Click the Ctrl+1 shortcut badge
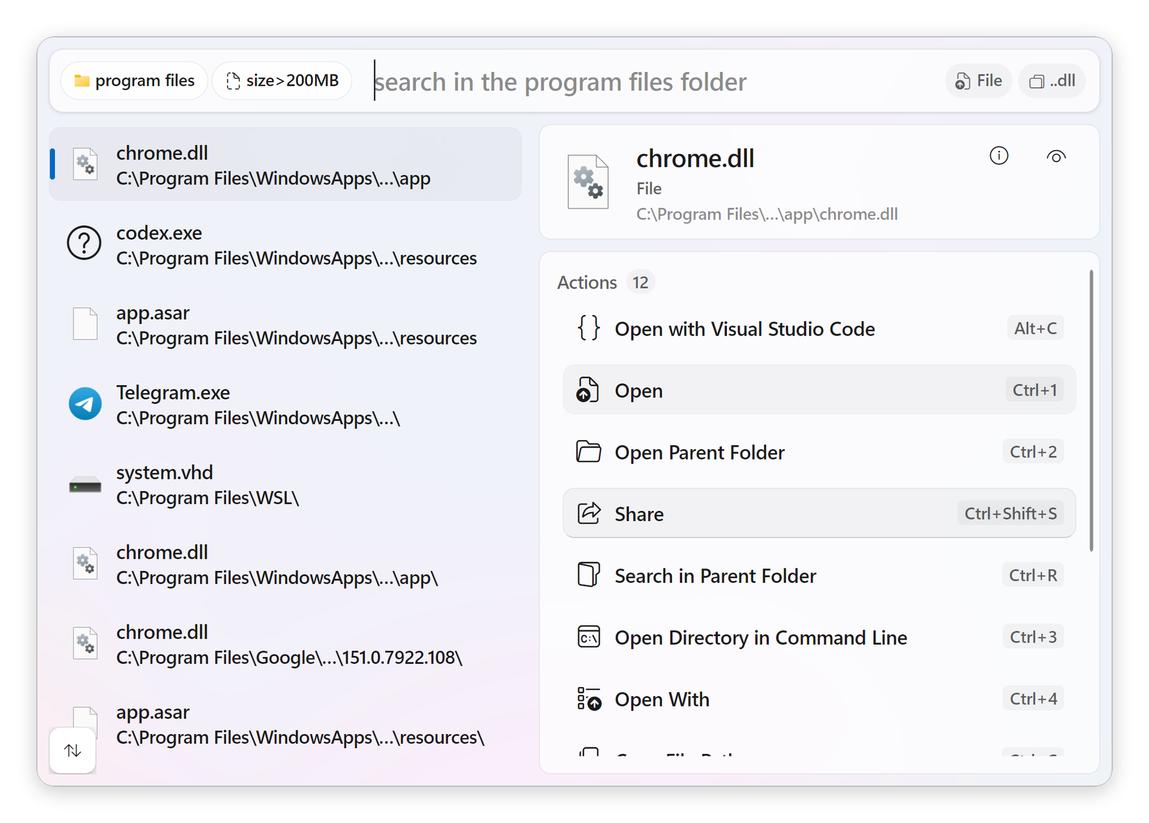 (x=1035, y=390)
